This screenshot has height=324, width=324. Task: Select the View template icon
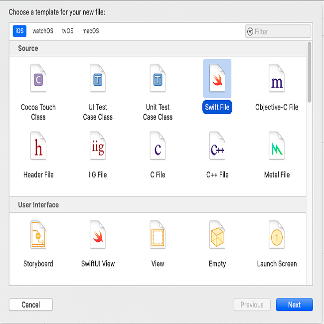[x=158, y=235]
